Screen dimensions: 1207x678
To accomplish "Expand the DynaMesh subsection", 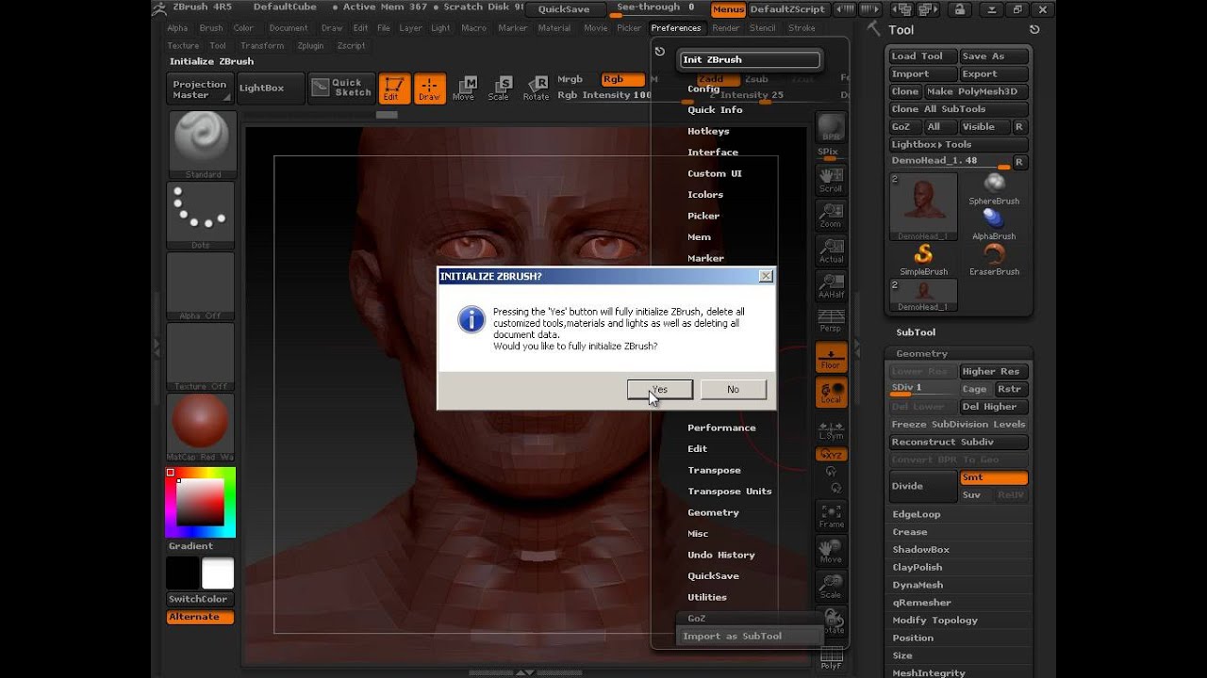I will click(x=918, y=585).
